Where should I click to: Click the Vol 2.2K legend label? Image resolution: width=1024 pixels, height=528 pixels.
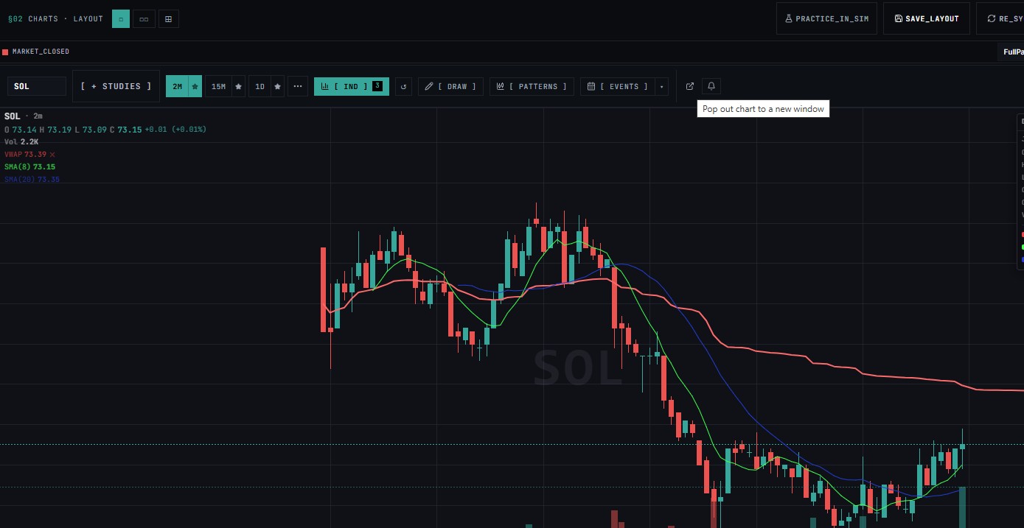click(21, 141)
